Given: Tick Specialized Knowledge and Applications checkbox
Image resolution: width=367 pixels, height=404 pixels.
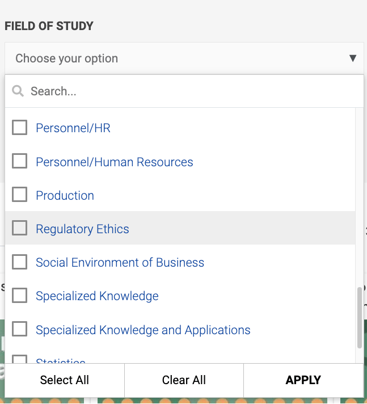Looking at the screenshot, I should tap(20, 330).
